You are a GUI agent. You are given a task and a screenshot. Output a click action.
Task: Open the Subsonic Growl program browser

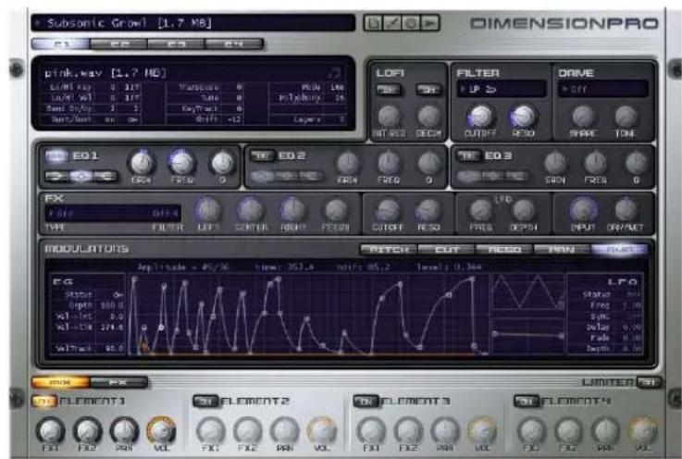point(193,22)
